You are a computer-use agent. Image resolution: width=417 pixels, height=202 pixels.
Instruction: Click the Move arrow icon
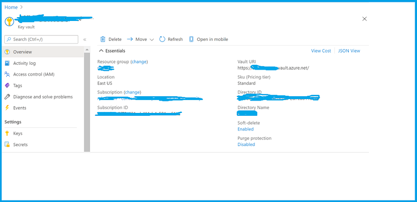[x=130, y=40]
